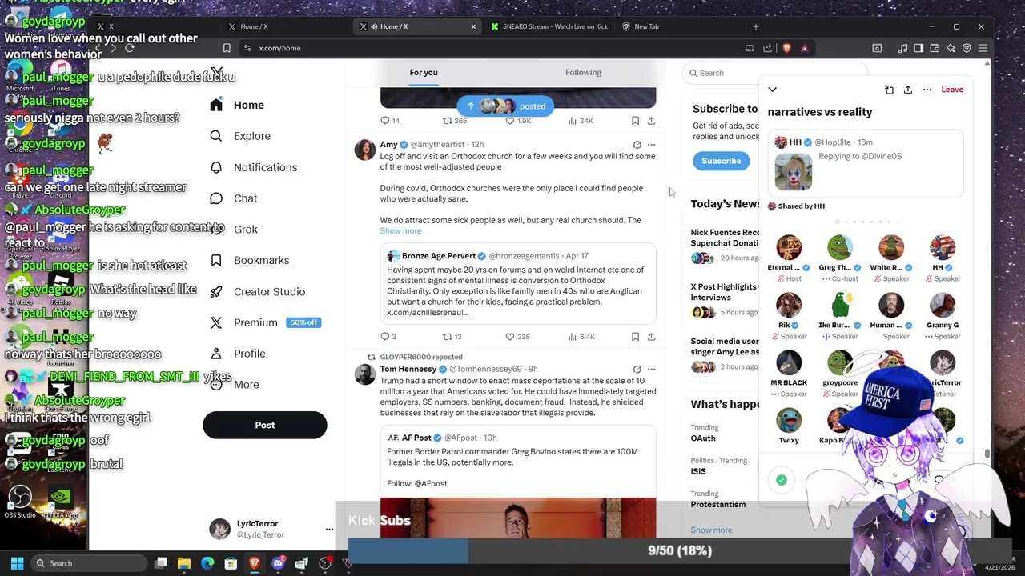Switch to the Following tab

coord(583,73)
